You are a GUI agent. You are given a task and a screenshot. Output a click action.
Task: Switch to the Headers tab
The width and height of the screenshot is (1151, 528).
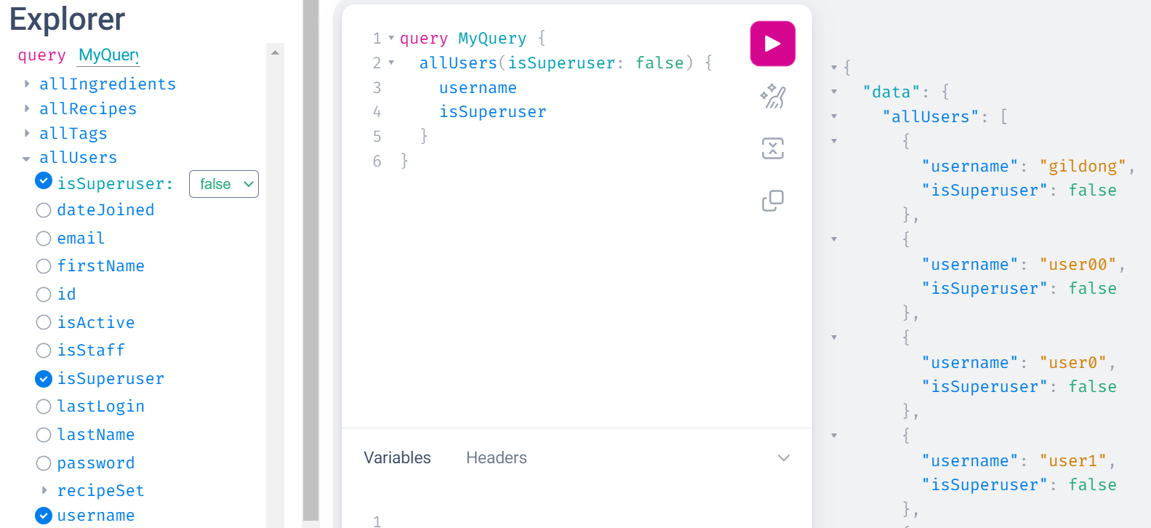coord(497,457)
